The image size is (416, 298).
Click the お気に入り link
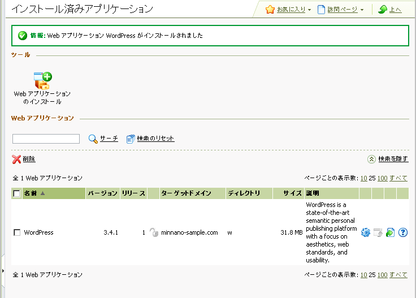point(291,10)
